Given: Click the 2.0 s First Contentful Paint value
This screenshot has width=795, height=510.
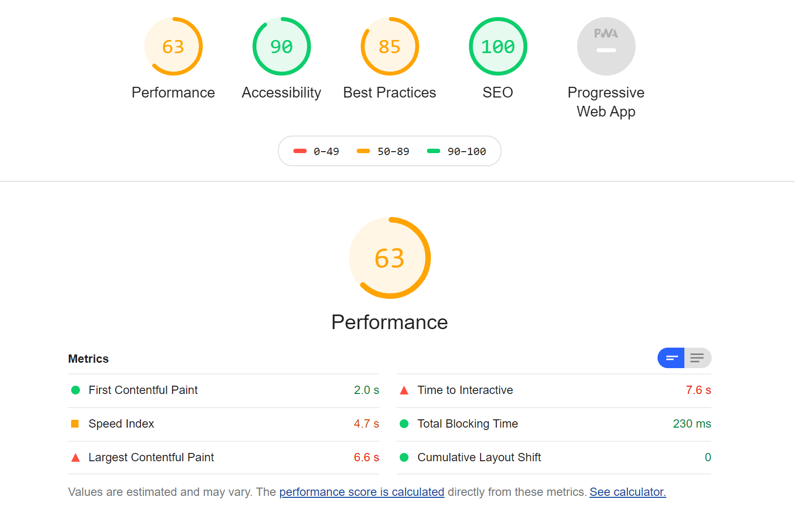Looking at the screenshot, I should [x=367, y=390].
